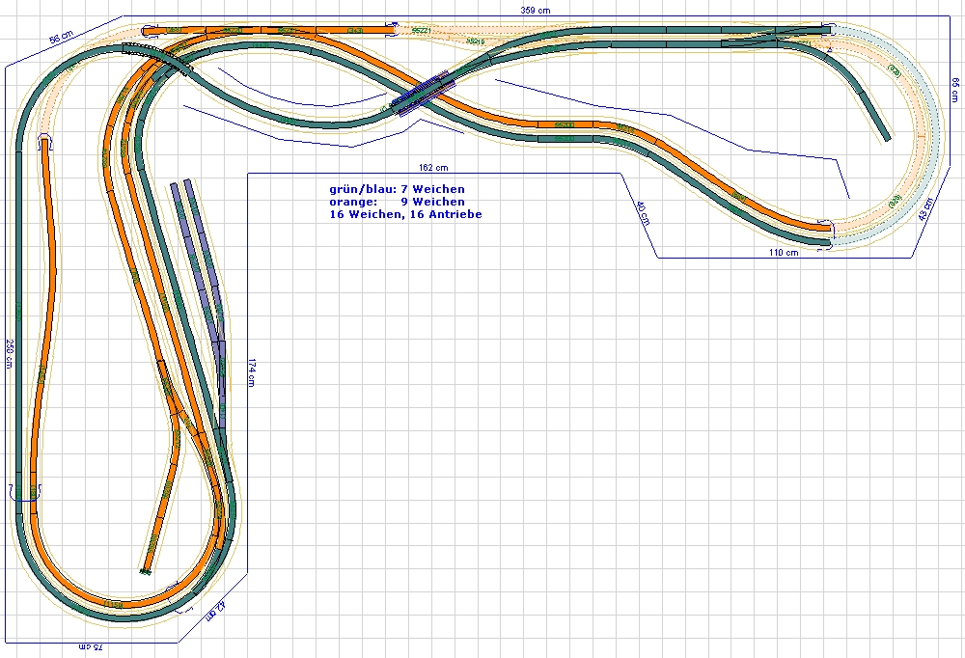Select the 75 cm dimension label
Viewport: 965px width, 658px height.
click(x=91, y=647)
